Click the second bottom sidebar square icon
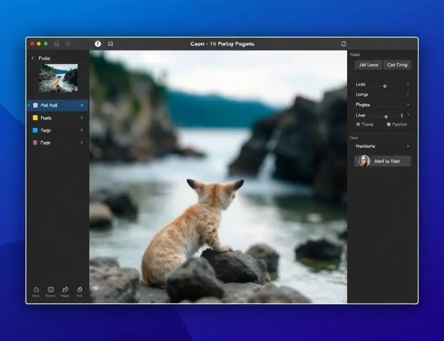Viewport: 444px width, 341px height. [50, 289]
